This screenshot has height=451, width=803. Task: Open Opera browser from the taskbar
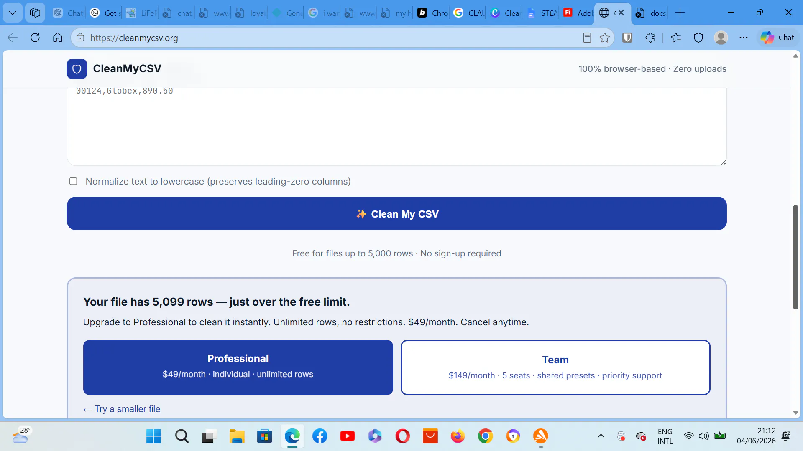pos(403,436)
